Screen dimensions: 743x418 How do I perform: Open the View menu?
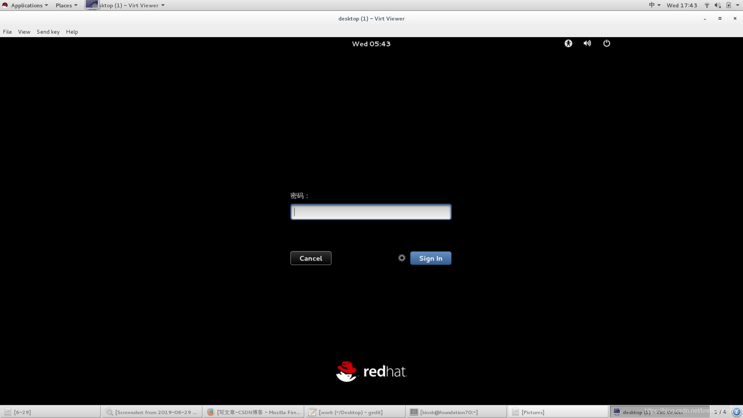click(x=24, y=32)
